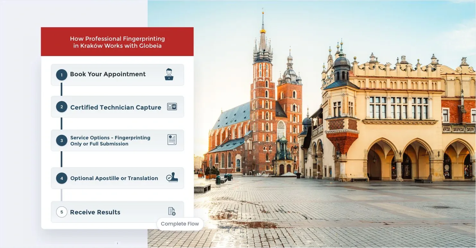This screenshot has height=248, width=476.
Task: Open the Certified Technician Capture step label
Action: pos(116,108)
